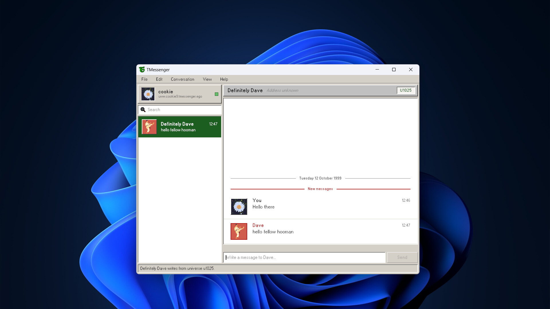Click the Definitely Dave chat header name
The width and height of the screenshot is (550, 309).
245,90
